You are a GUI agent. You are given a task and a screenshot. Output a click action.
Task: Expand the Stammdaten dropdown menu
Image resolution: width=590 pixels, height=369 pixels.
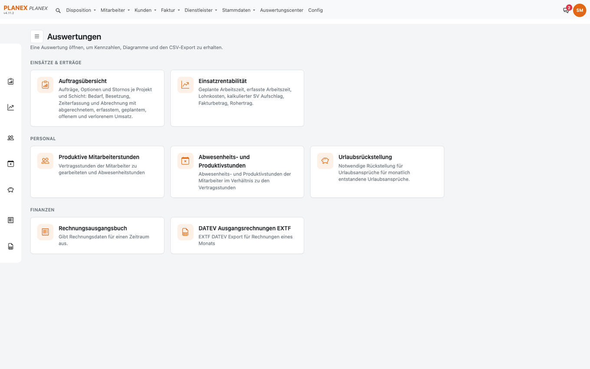tap(239, 10)
